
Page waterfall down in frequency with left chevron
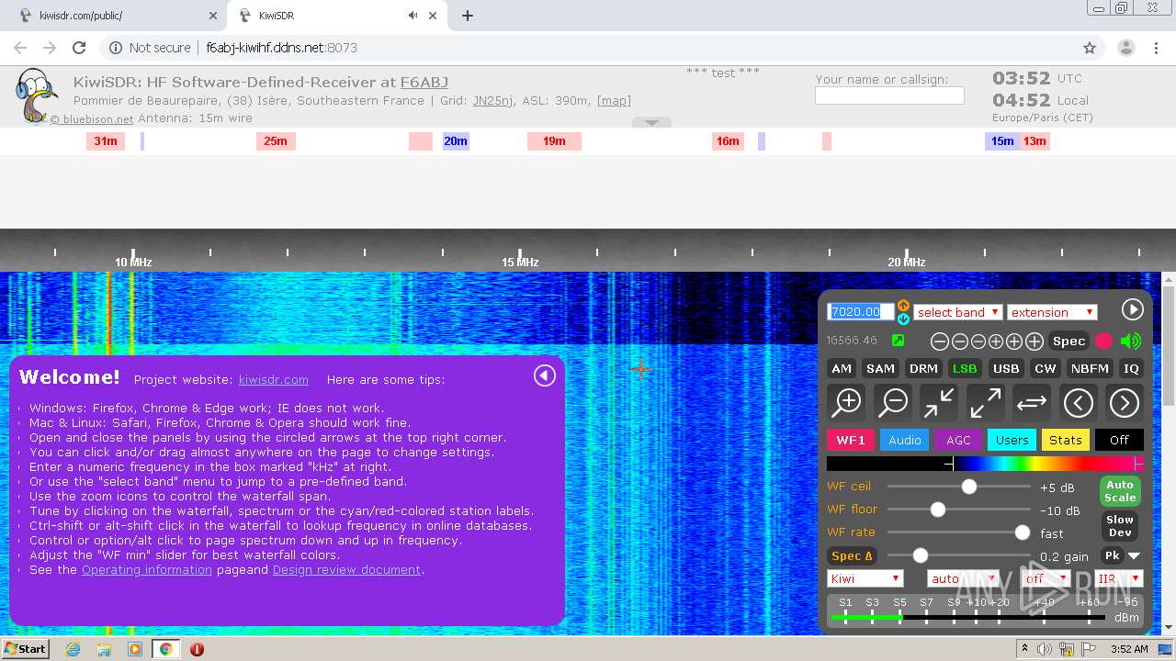pos(1078,402)
